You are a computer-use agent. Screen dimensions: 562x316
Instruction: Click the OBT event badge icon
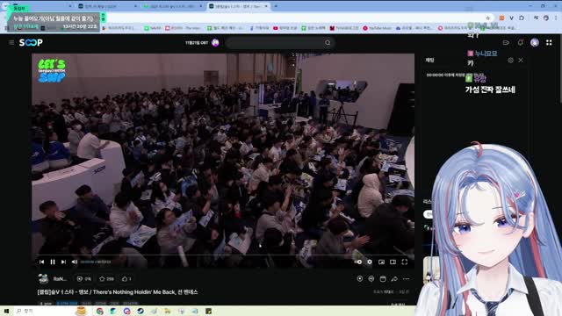215,43
